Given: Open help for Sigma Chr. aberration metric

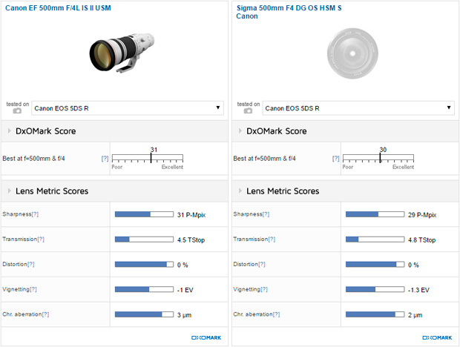Looking at the screenshot, I should [x=277, y=314].
